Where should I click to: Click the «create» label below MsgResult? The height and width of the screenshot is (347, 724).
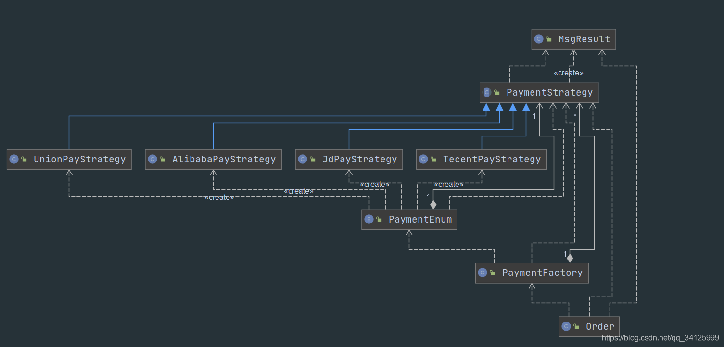pyautogui.click(x=569, y=73)
